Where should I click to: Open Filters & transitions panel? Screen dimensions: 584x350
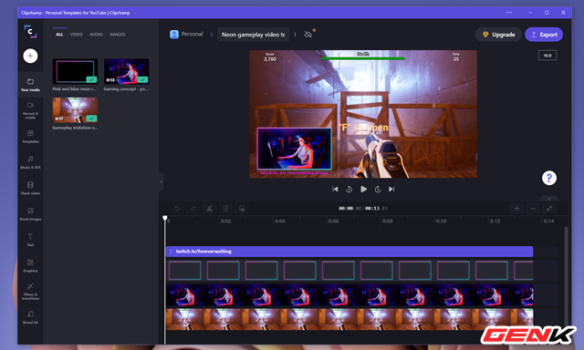[x=30, y=292]
